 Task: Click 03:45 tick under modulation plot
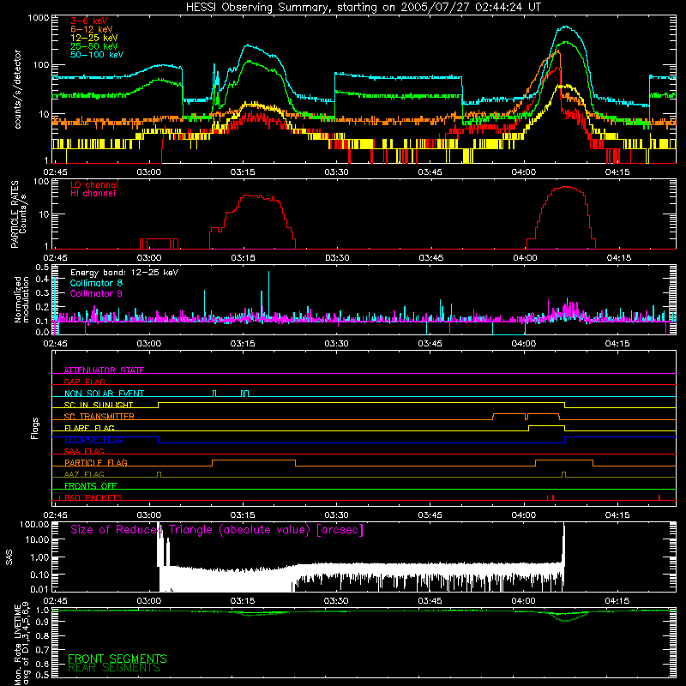430,344
